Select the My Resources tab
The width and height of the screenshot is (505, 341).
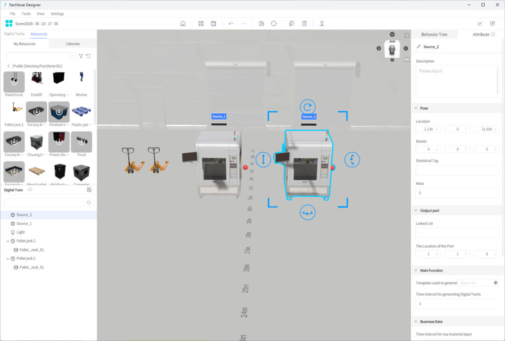pyautogui.click(x=25, y=44)
